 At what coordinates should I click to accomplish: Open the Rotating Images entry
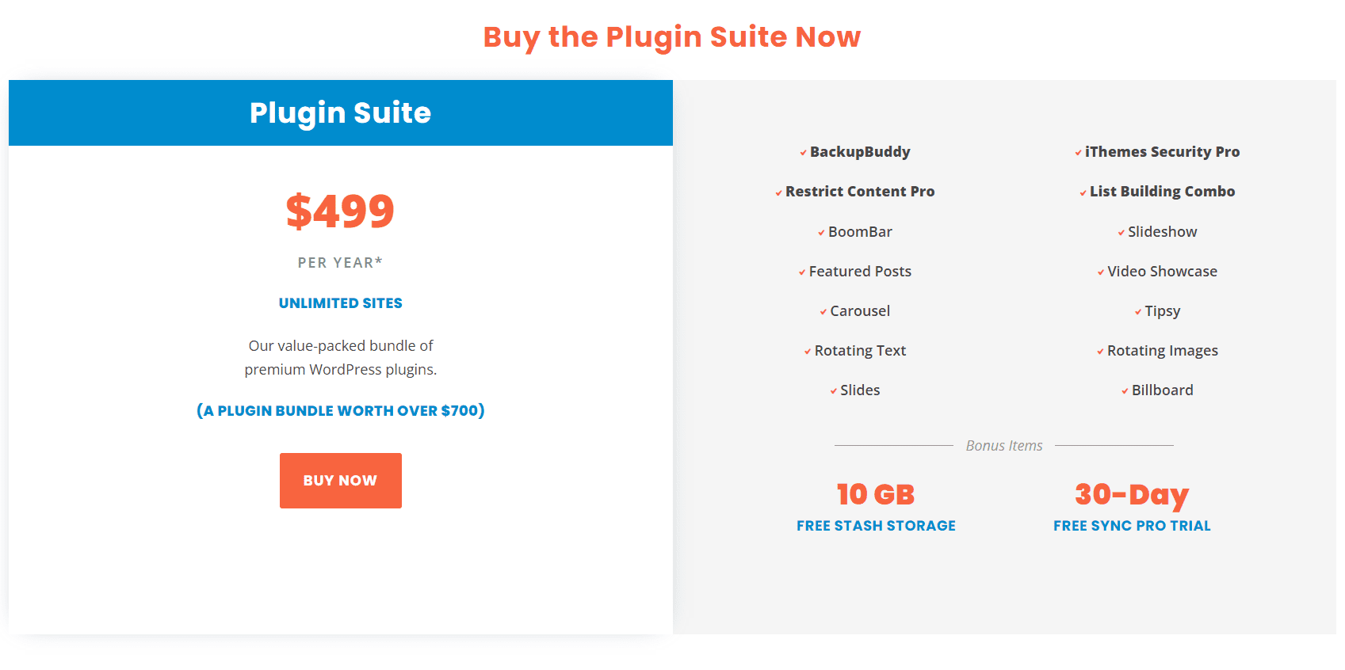pyautogui.click(x=1163, y=351)
